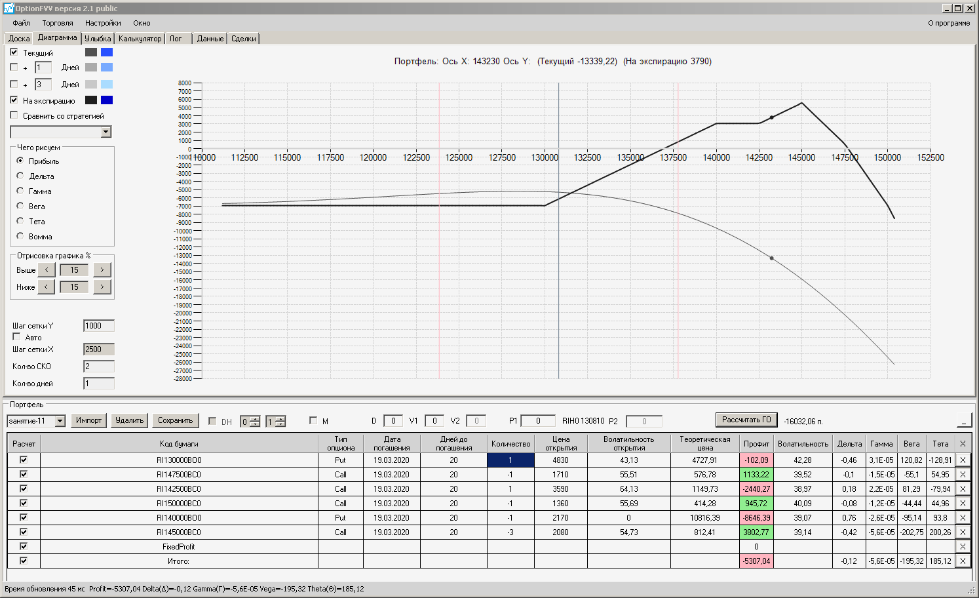
Task: Delete the RI142500BC0 row with its X button
Action: pyautogui.click(x=963, y=489)
